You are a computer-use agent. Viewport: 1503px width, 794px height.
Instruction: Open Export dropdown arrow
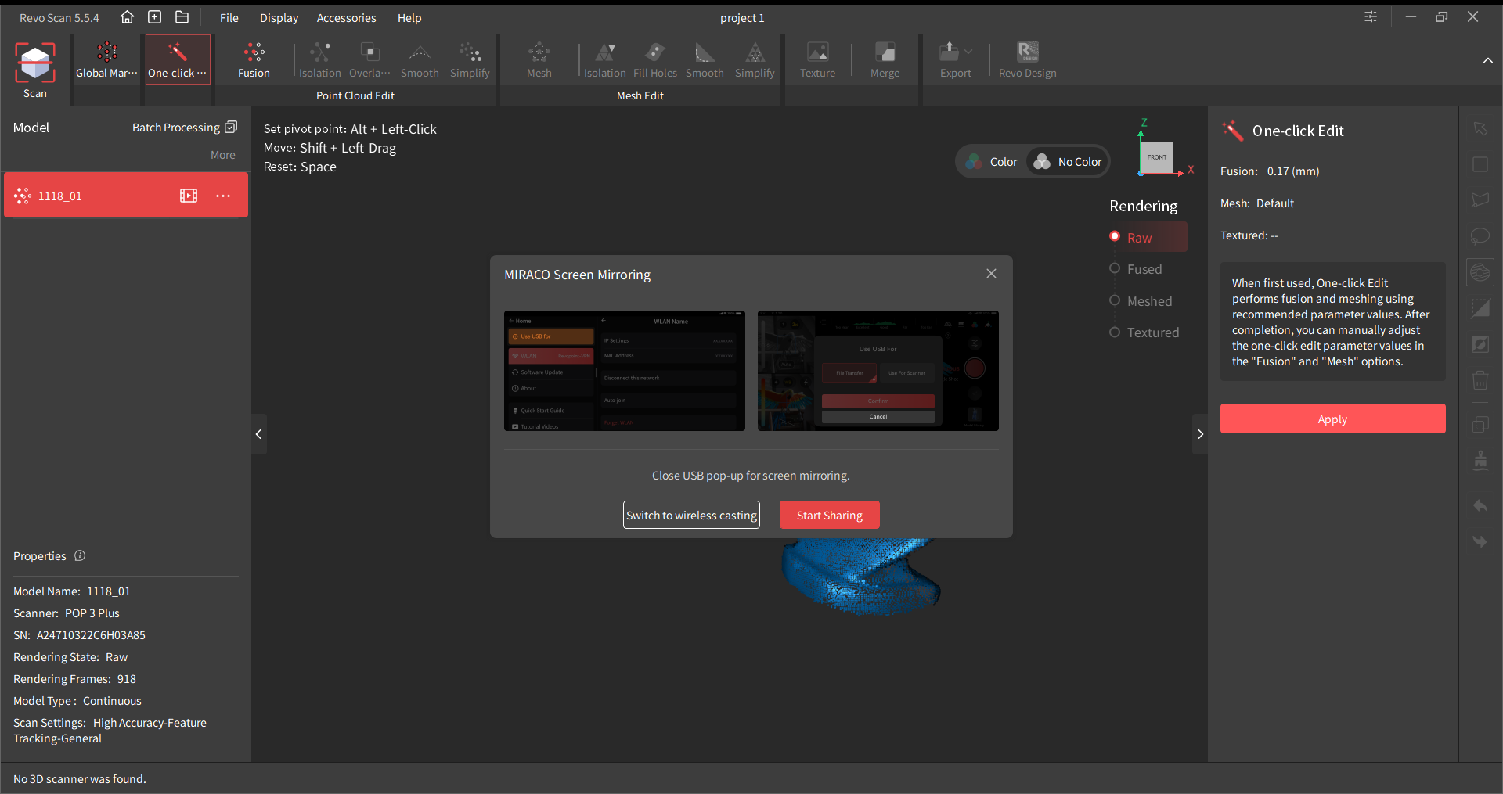969,52
